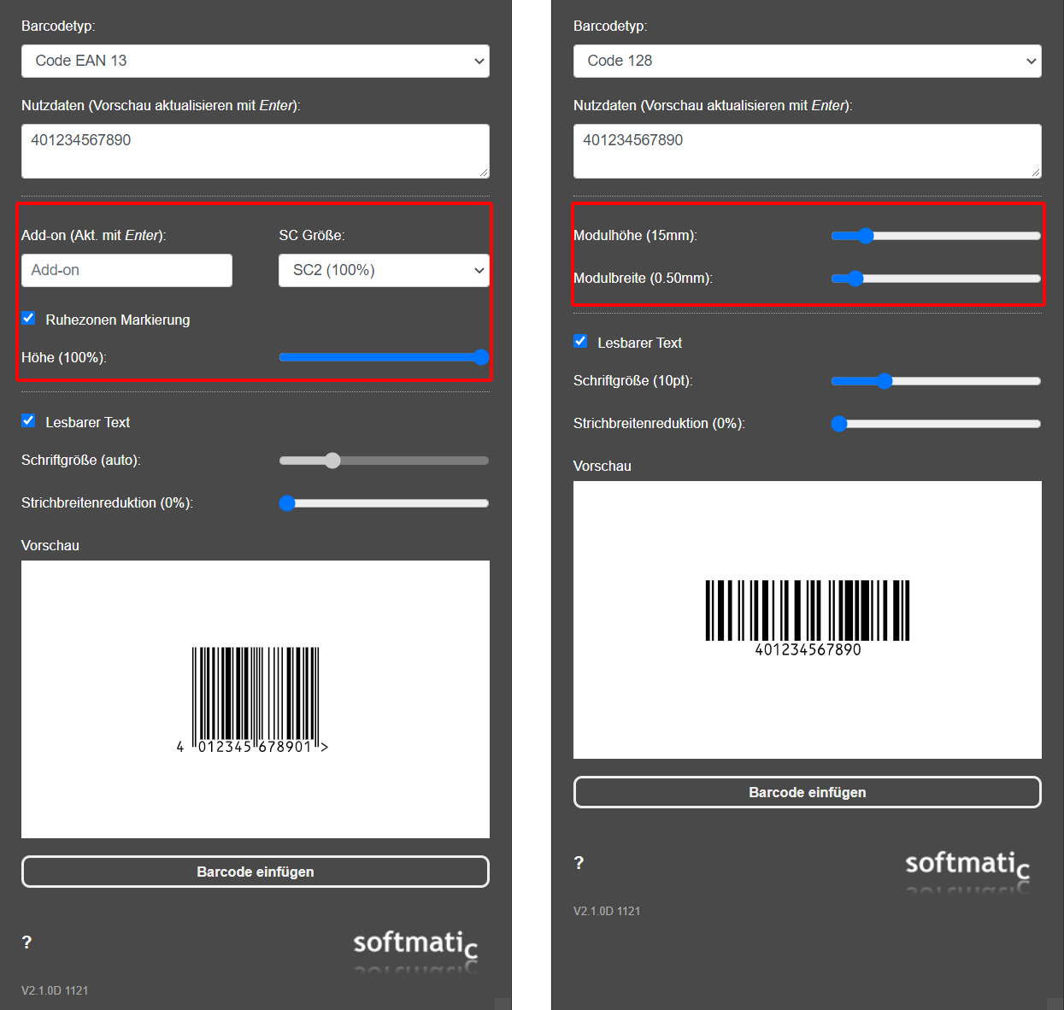Image resolution: width=1064 pixels, height=1010 pixels.
Task: Toggle Ruhezonen Markierung checkbox
Action: point(29,319)
